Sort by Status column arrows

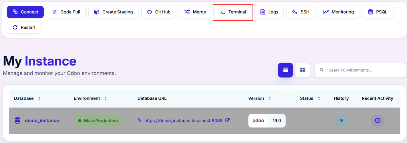coord(319,98)
